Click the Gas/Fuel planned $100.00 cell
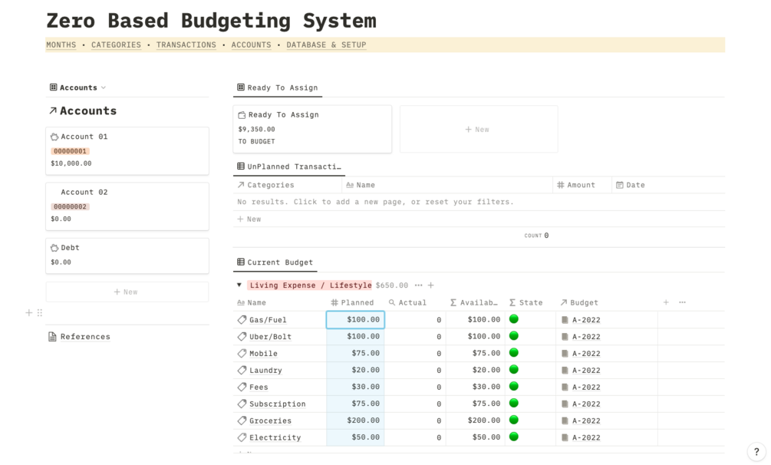 (355, 320)
